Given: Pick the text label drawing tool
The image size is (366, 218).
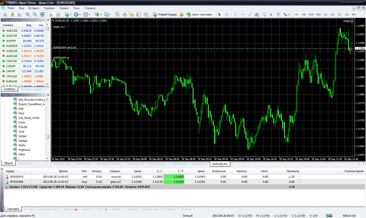Looking at the screenshot, I should click(x=271, y=15).
